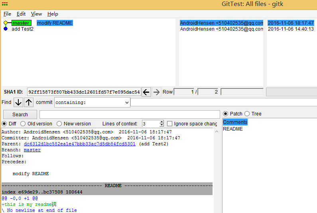Find previous match with up arrow
This screenshot has width=317, height=213.
pos(29,102)
